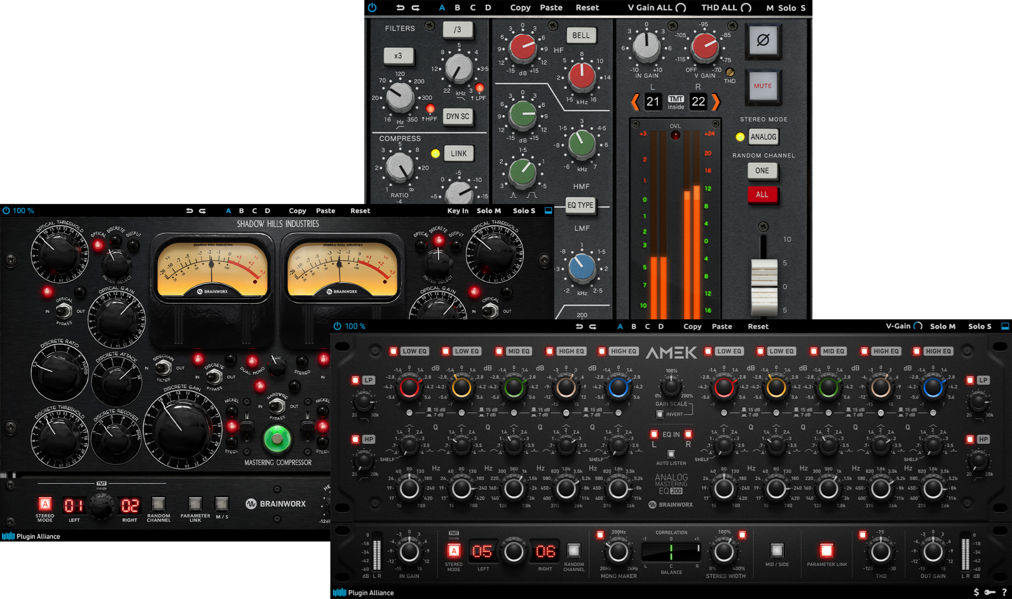The image size is (1012, 599).
Task: Click undo arrow in AMEK EQ toolbar
Action: point(579,327)
